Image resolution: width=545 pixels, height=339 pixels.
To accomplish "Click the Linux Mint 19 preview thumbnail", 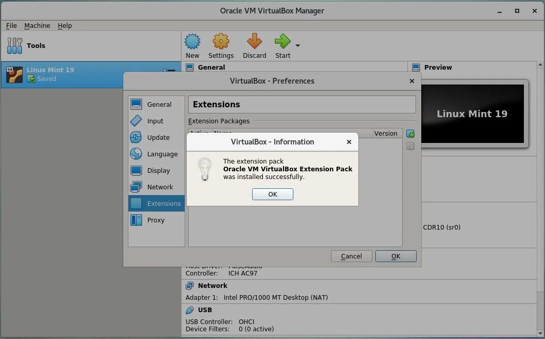I will (472, 114).
